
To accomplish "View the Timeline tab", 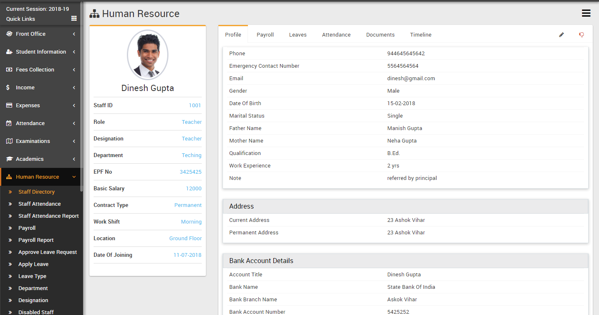I will (x=421, y=35).
